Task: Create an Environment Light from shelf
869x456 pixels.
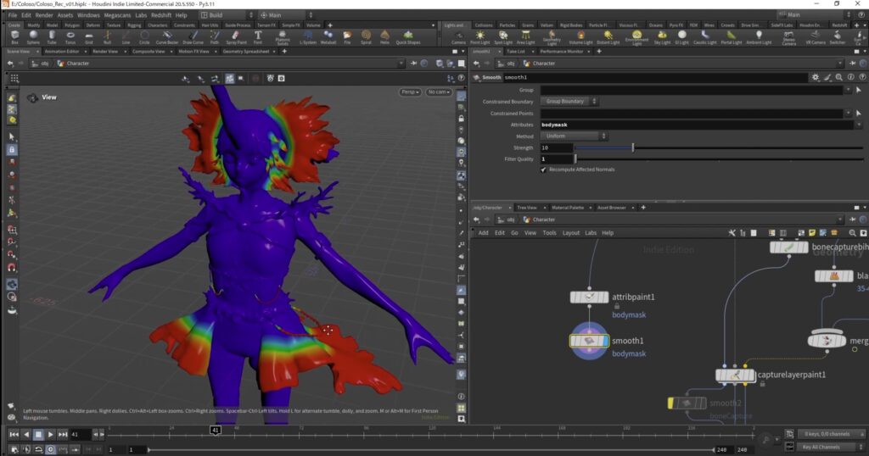Action: click(x=636, y=36)
